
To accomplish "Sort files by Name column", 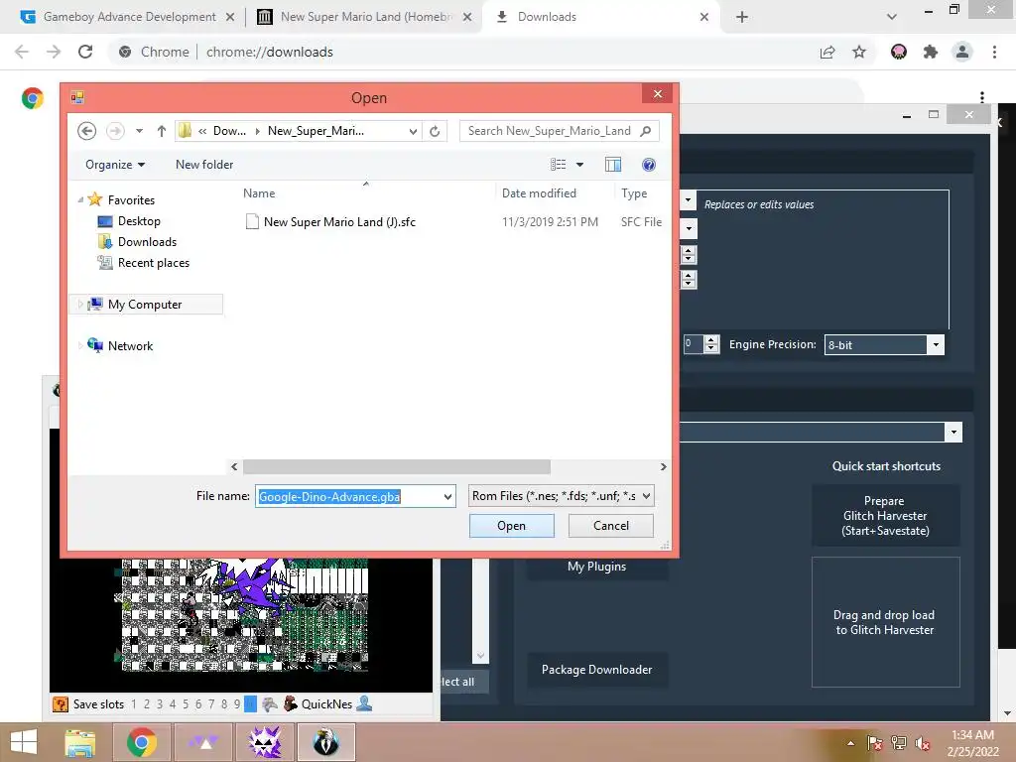I will point(259,193).
